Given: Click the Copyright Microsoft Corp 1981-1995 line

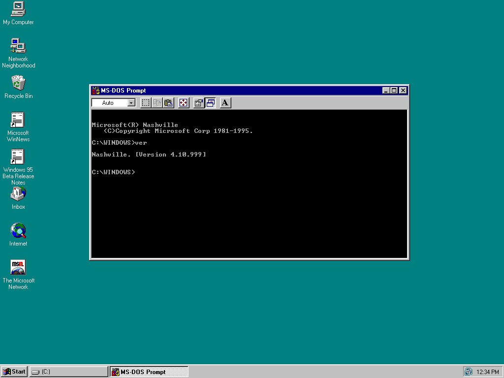Looking at the screenshot, I should point(178,131).
